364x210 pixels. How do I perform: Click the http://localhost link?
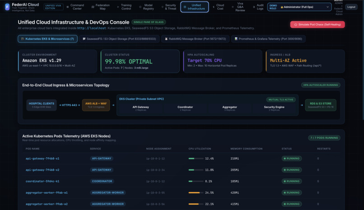[92, 28]
